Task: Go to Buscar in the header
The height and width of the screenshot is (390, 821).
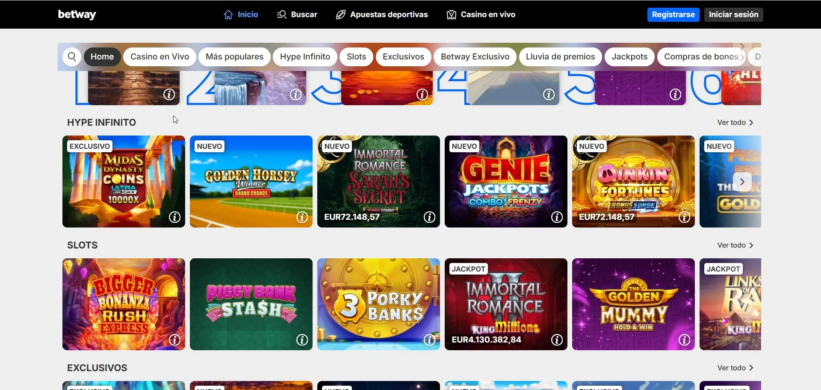Action: (297, 15)
